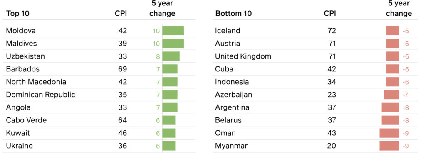Click Angola's green five-year change bar
Screen dimensions: 426x156
[170, 107]
